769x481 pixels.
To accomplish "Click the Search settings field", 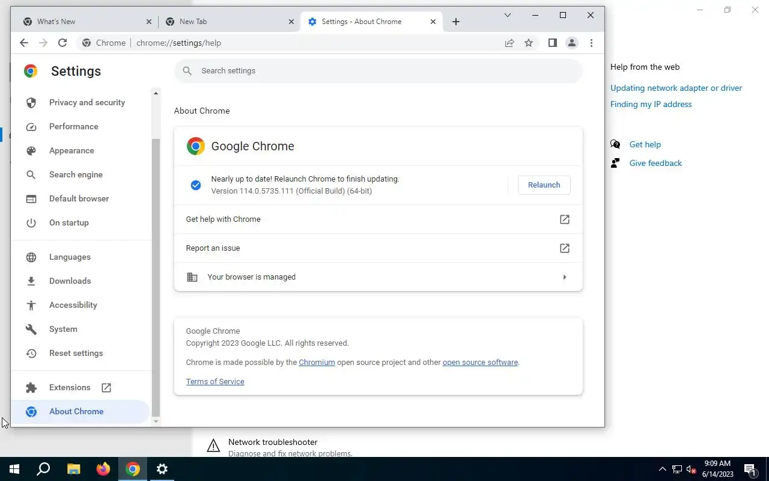I will pos(378,71).
